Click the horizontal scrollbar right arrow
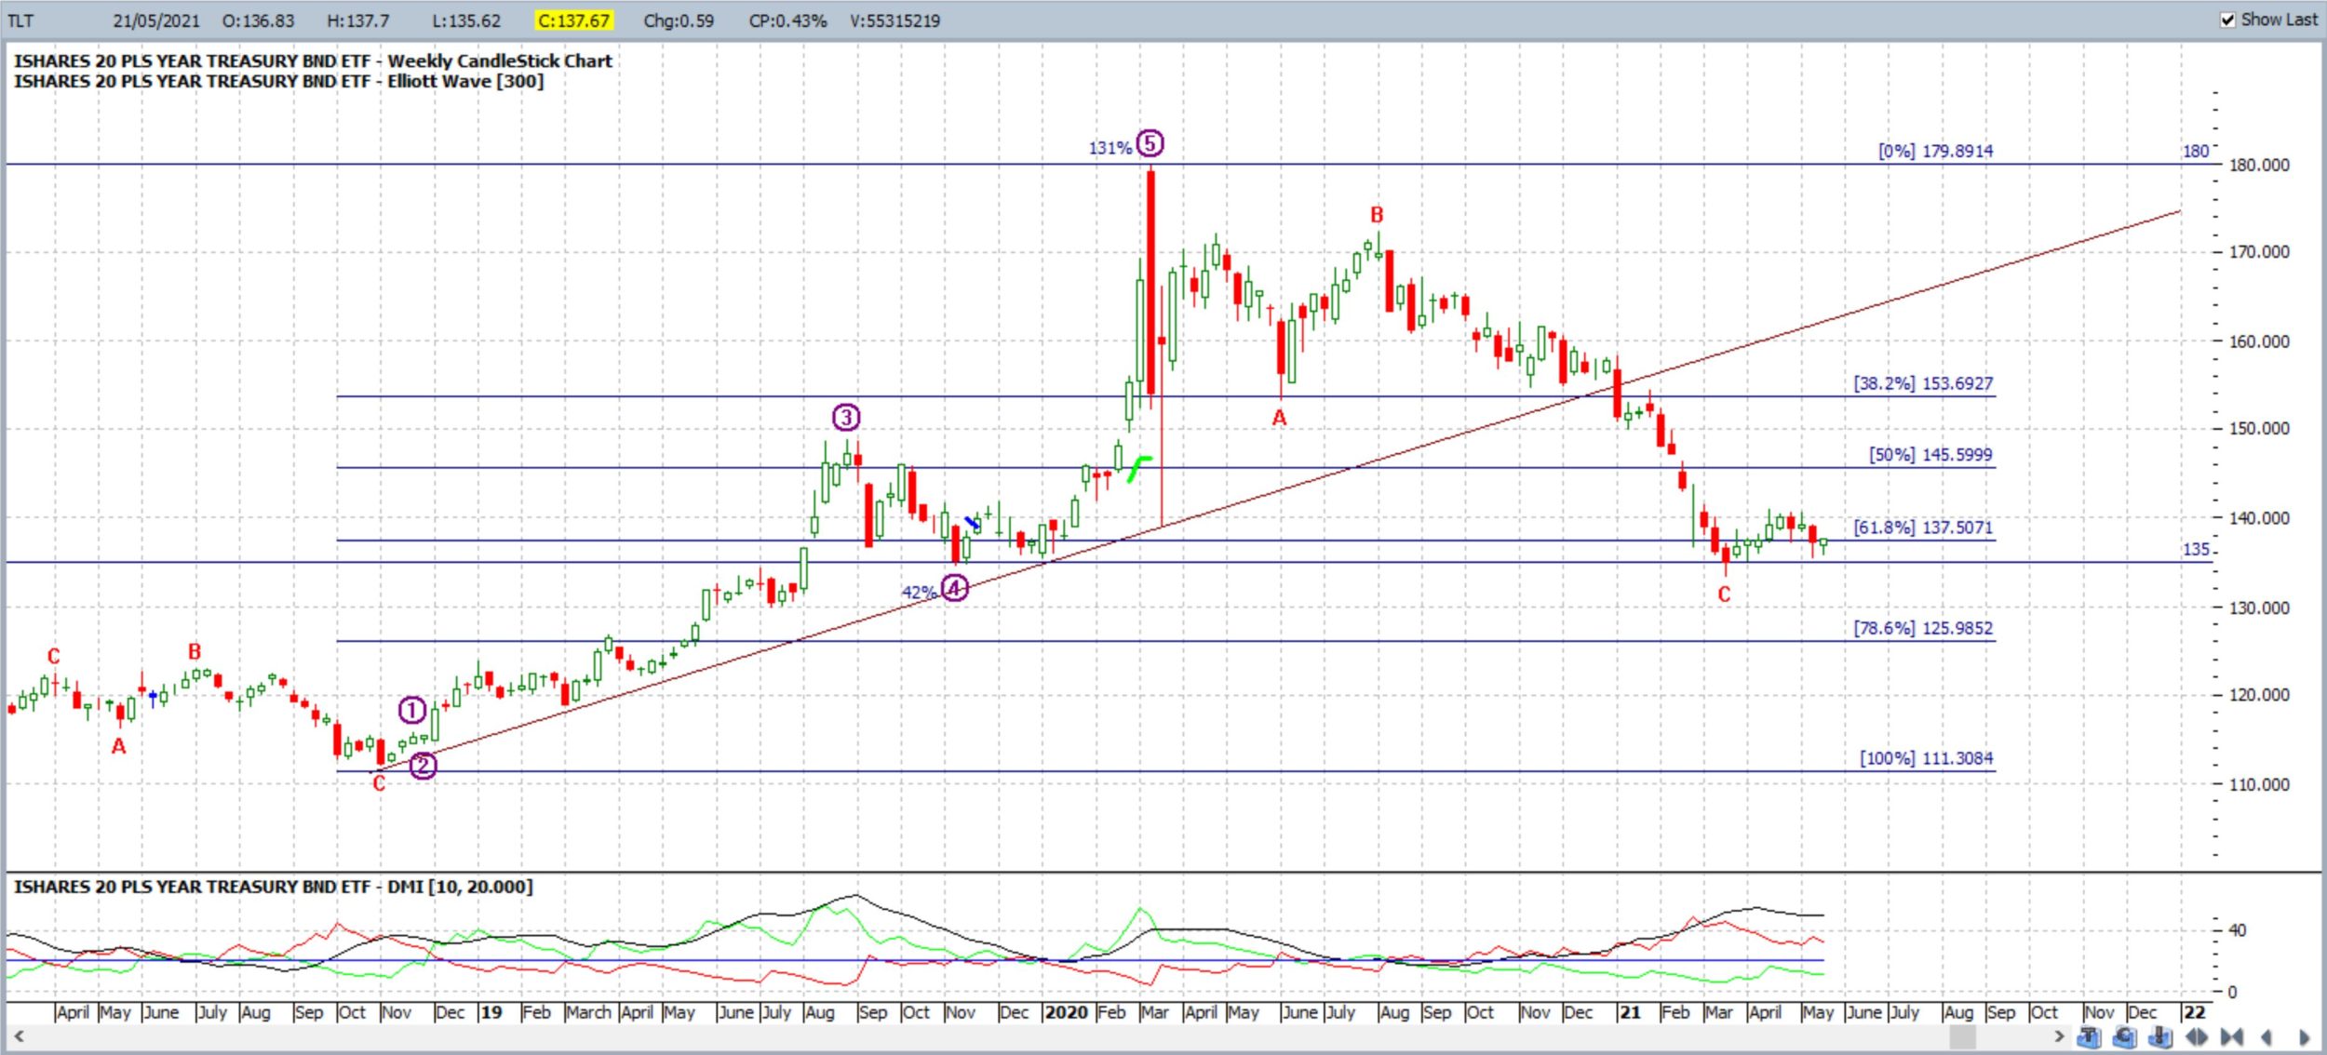The width and height of the screenshot is (2327, 1055). pos(2059,1035)
